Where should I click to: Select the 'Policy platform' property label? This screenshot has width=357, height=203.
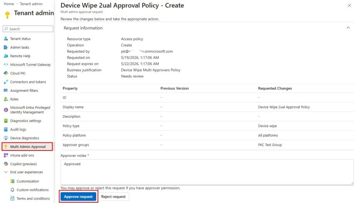pos(74,135)
